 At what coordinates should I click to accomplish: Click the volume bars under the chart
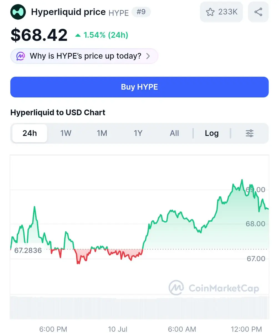[x=139, y=307]
